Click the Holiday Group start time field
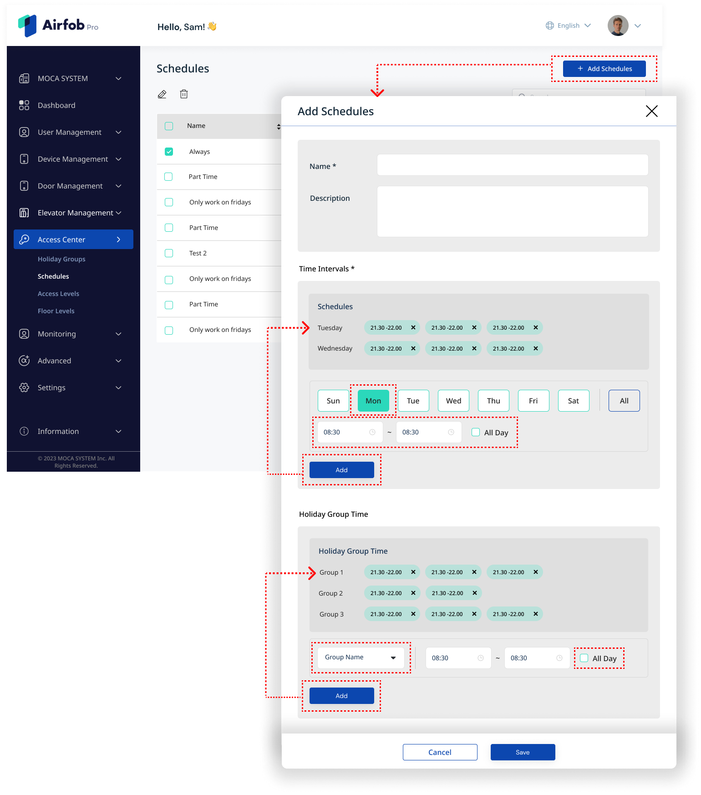The height and width of the screenshot is (795, 701). coord(458,658)
